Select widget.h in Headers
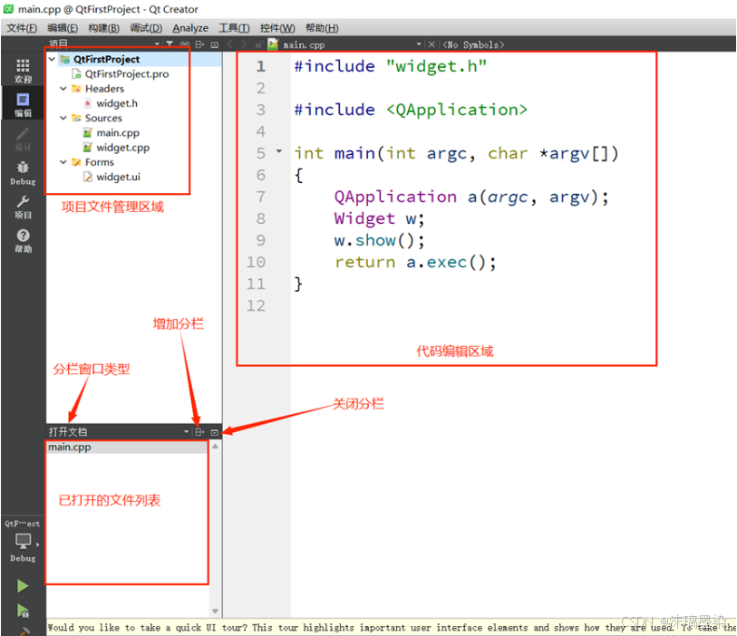 [x=117, y=103]
